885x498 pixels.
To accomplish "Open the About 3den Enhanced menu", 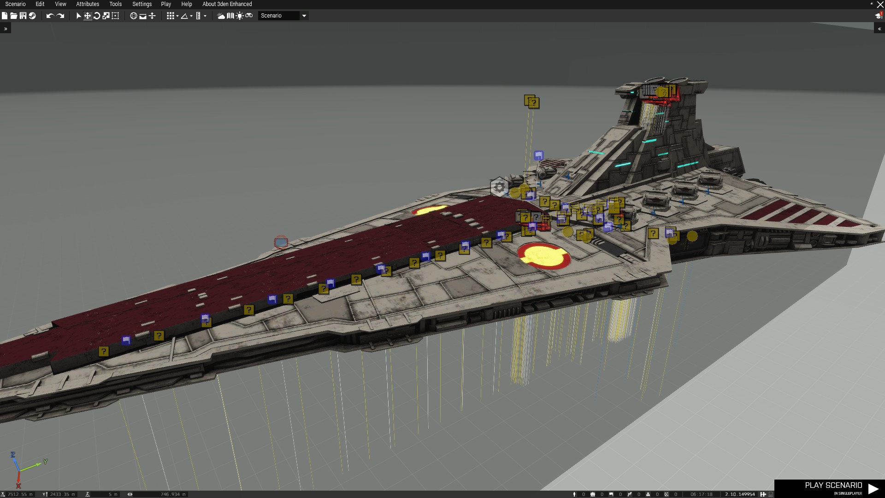I will tap(227, 4).
